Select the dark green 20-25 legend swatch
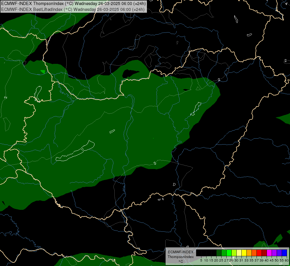This screenshot has width=290, height=266. pos(219,253)
